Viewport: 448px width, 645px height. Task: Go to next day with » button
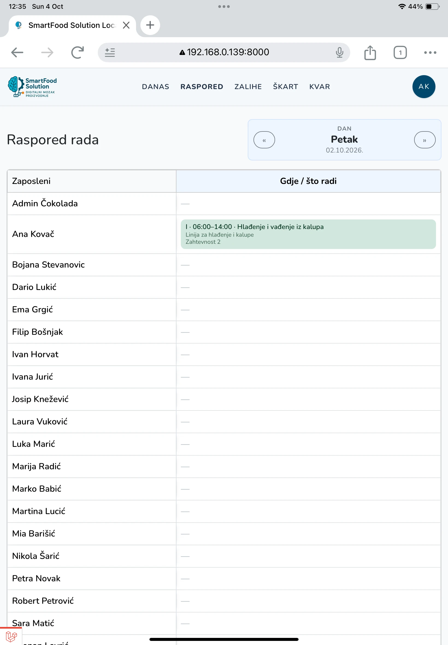click(x=425, y=140)
